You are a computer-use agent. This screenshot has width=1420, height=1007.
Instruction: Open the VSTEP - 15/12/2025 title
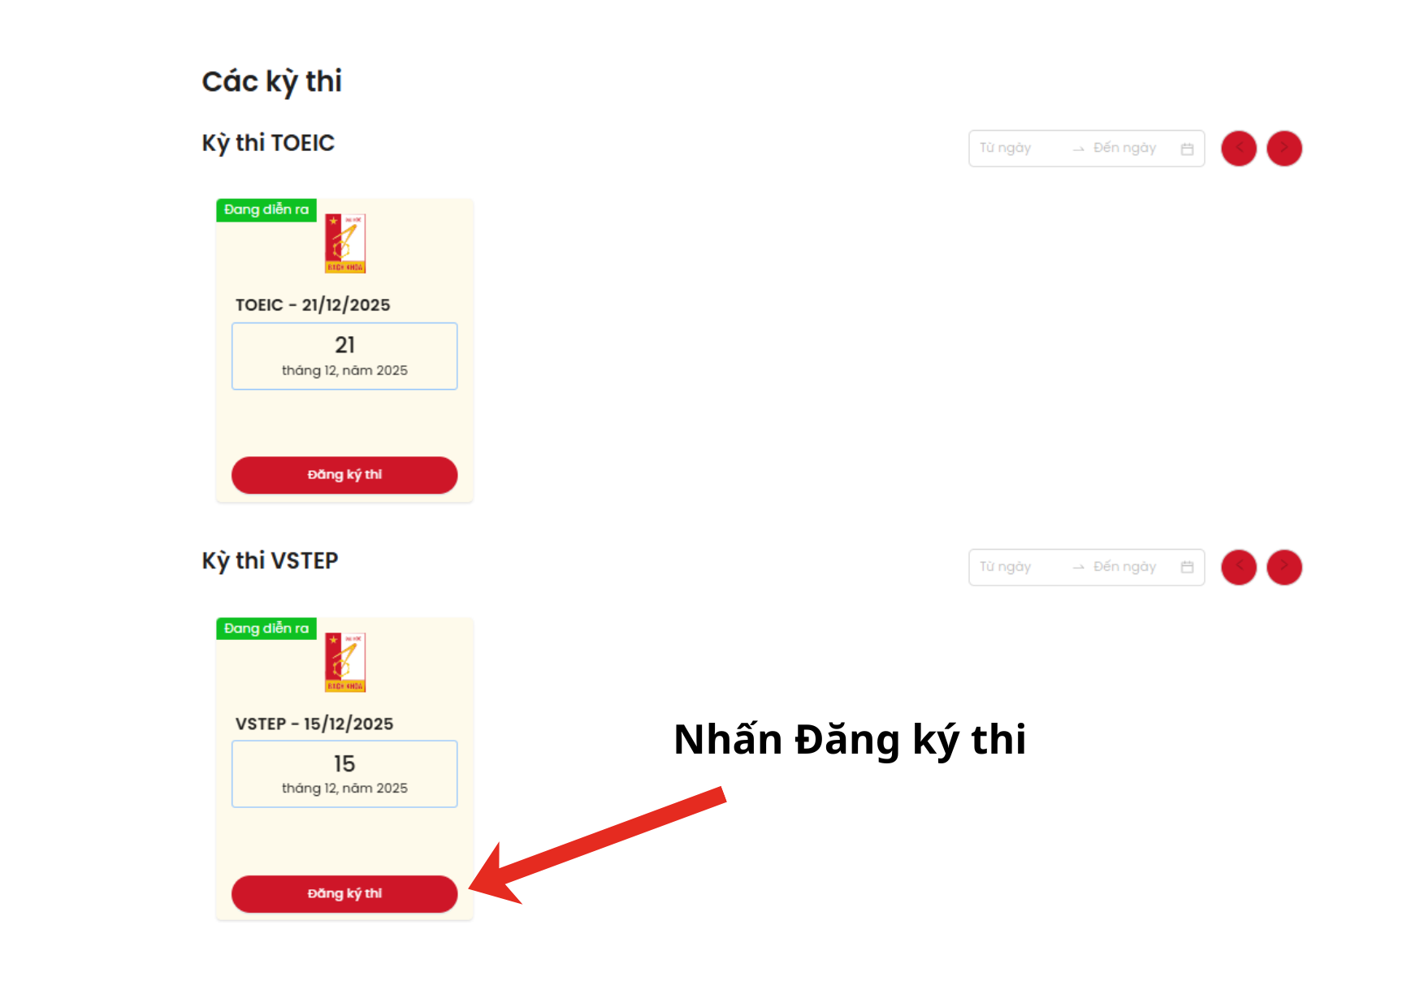pyautogui.click(x=314, y=724)
